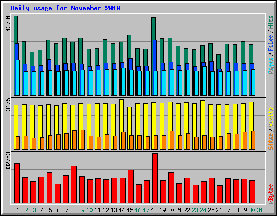Click the red KBytes bar for day 30

pos(252,192)
